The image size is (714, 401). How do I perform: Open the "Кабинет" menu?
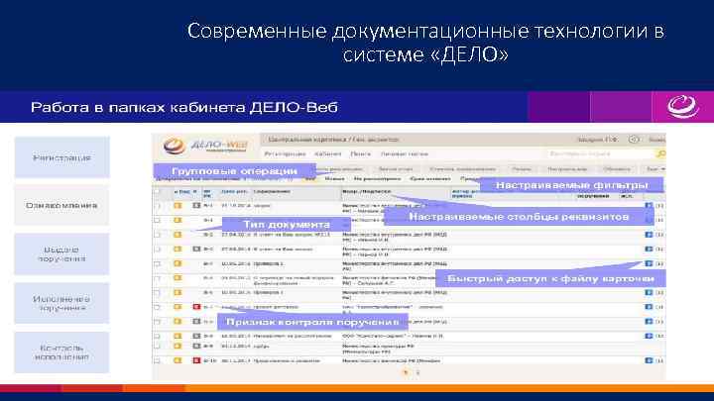327,153
